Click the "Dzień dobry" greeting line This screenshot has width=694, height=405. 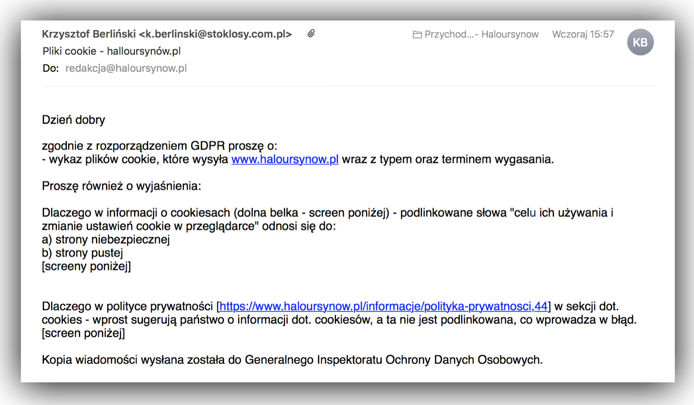73,120
